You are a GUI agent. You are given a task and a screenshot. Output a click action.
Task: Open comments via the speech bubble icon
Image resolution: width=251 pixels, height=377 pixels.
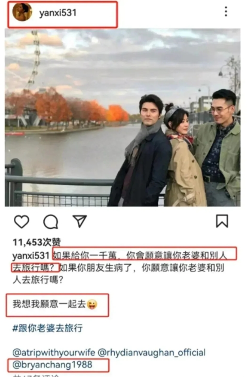[51, 221]
